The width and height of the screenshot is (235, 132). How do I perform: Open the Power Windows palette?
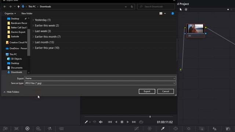176,129
